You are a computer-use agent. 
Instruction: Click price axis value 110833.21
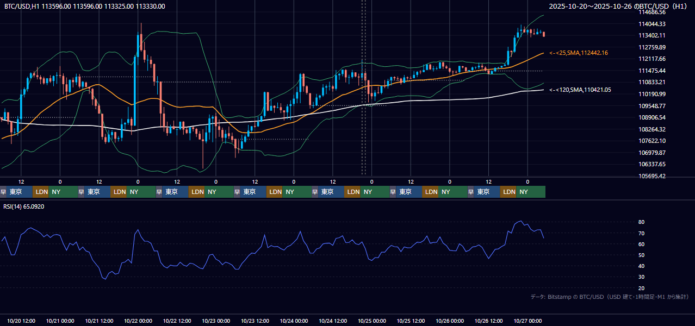[x=652, y=82]
